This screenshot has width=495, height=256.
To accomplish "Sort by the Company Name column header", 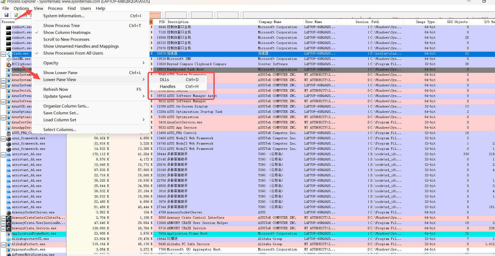I will pos(280,22).
